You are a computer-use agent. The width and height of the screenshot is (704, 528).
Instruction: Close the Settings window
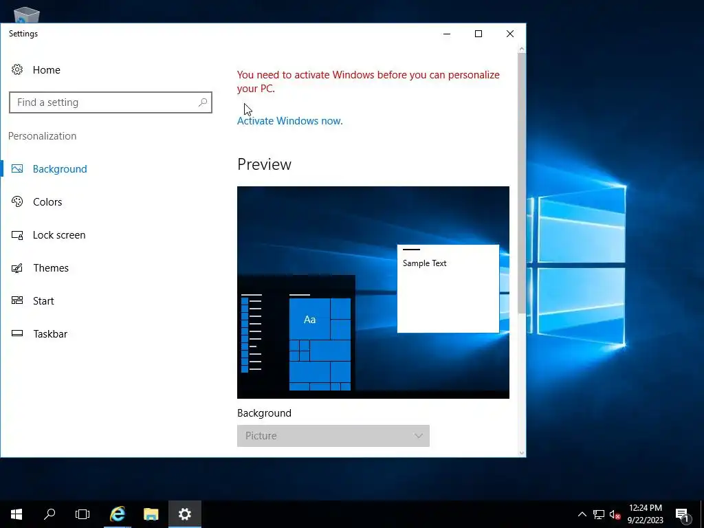click(510, 34)
